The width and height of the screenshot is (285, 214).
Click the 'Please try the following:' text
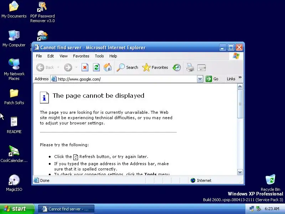pos(64,145)
